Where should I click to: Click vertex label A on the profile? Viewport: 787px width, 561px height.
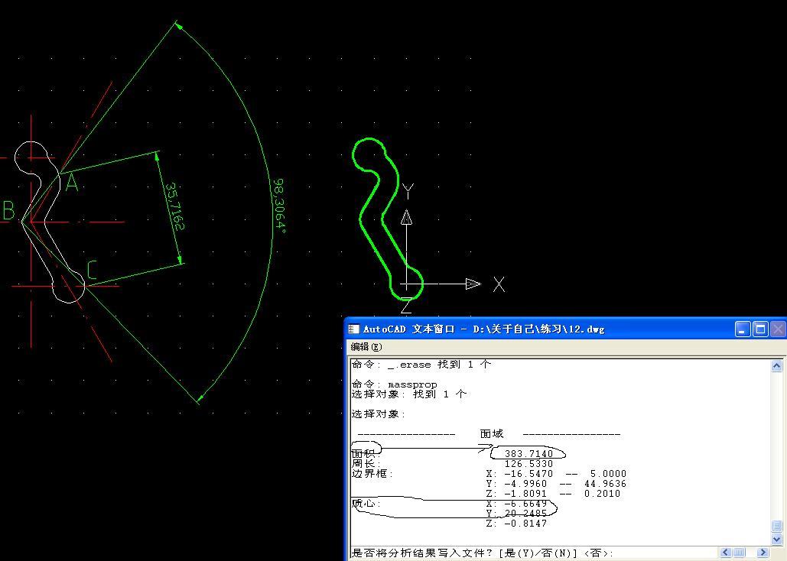coord(70,183)
